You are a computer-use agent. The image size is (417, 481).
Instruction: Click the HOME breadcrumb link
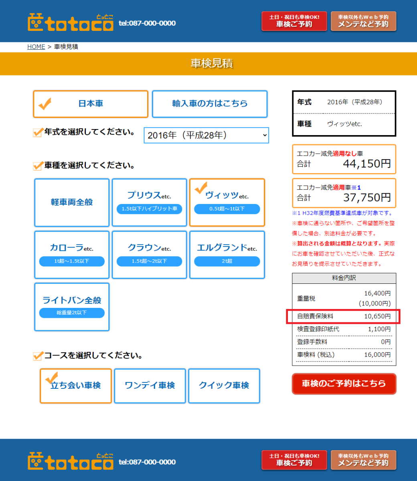click(x=36, y=47)
